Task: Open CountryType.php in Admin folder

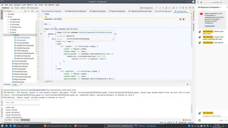Action: pos(22,43)
